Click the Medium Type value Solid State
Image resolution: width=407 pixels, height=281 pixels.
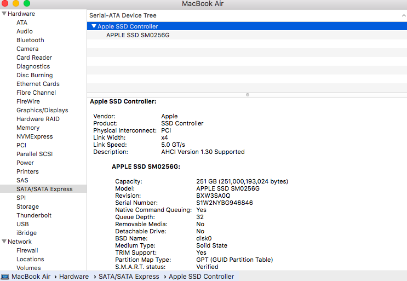click(x=211, y=245)
